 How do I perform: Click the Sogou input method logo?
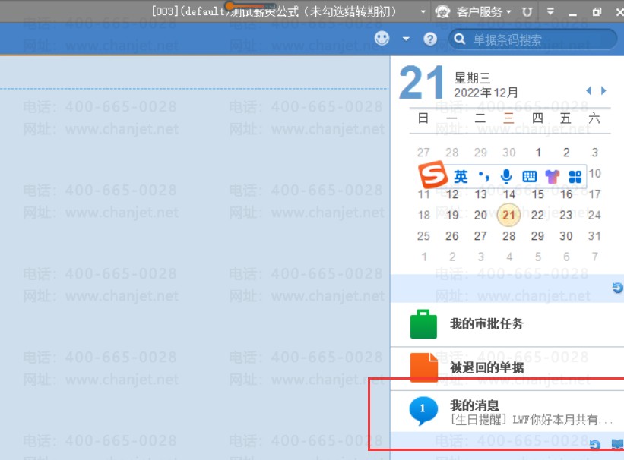coord(433,176)
